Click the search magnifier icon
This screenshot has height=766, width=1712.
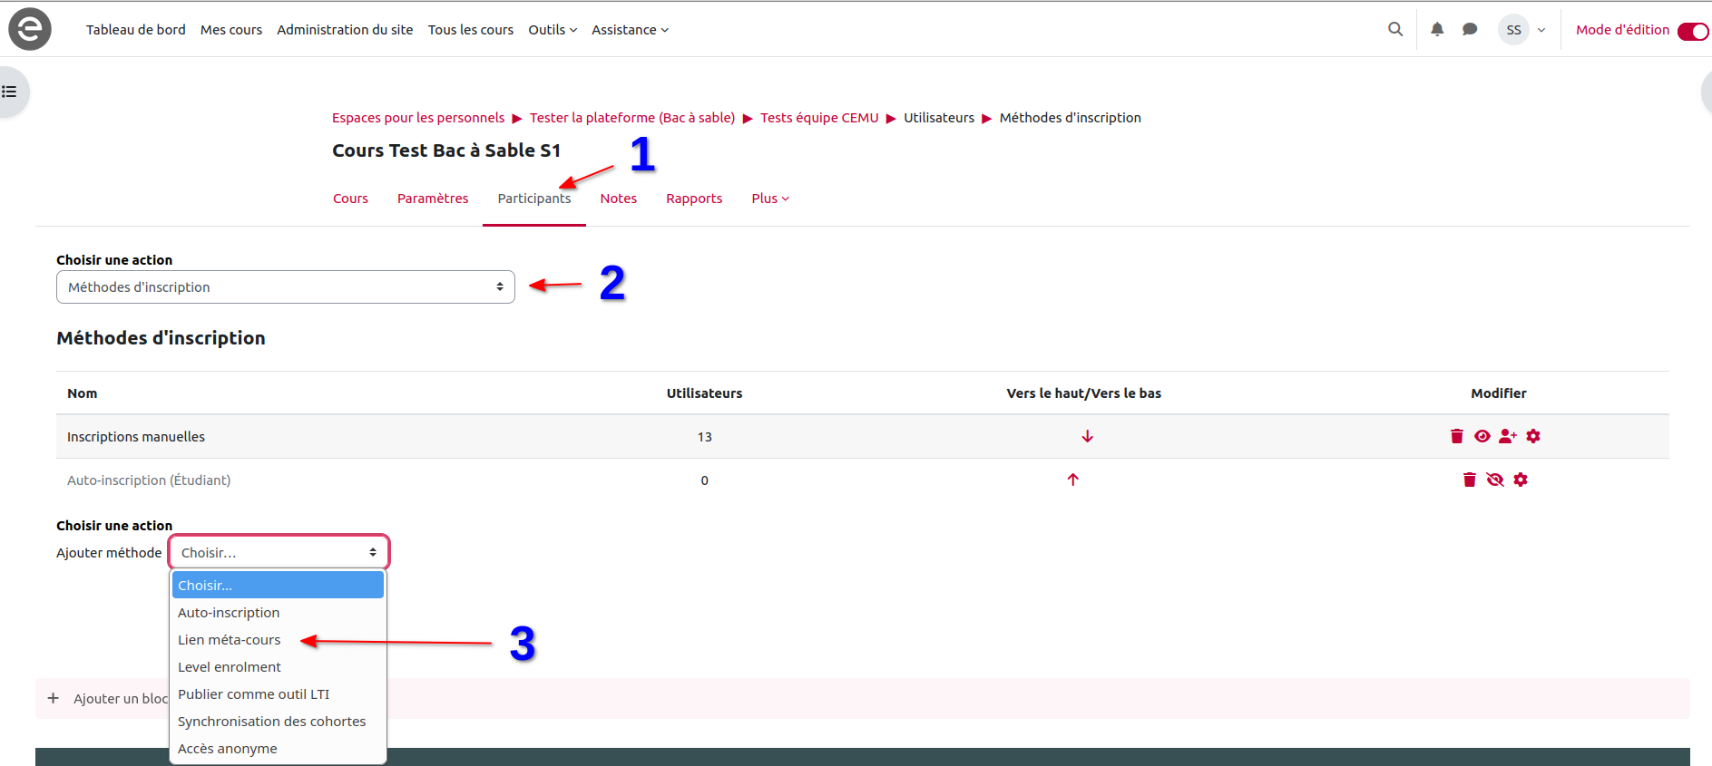[x=1395, y=29]
